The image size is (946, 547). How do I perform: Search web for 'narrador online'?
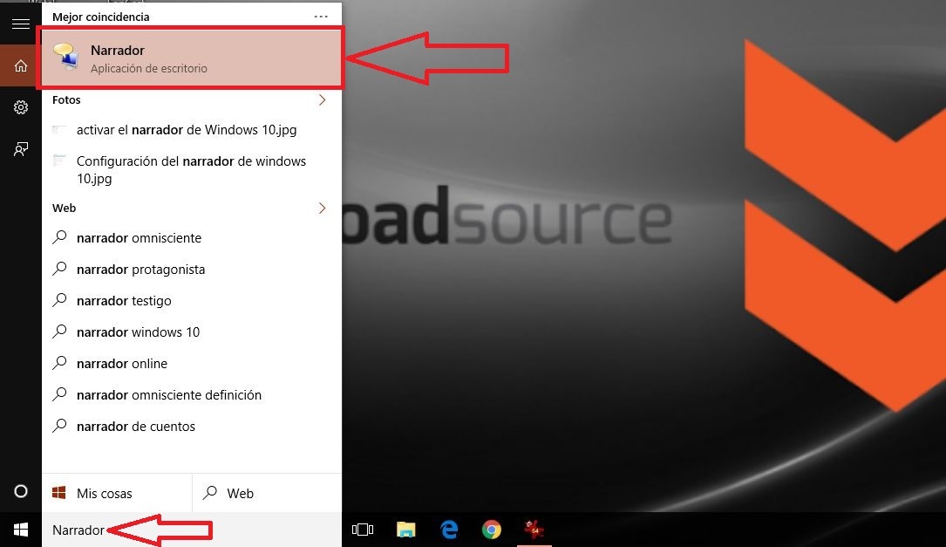tap(192, 364)
